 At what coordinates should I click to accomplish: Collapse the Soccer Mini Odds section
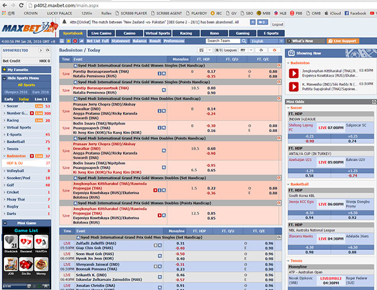(x=288, y=108)
